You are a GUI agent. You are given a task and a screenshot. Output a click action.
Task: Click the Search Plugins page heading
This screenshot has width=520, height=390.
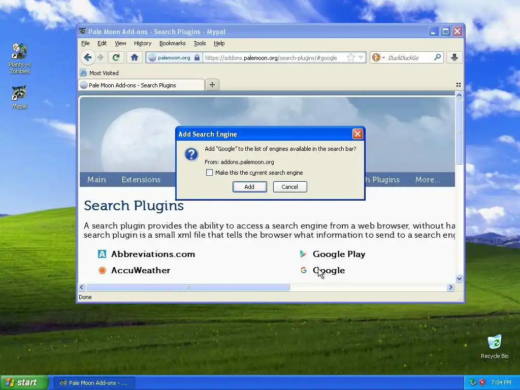pyautogui.click(x=134, y=206)
